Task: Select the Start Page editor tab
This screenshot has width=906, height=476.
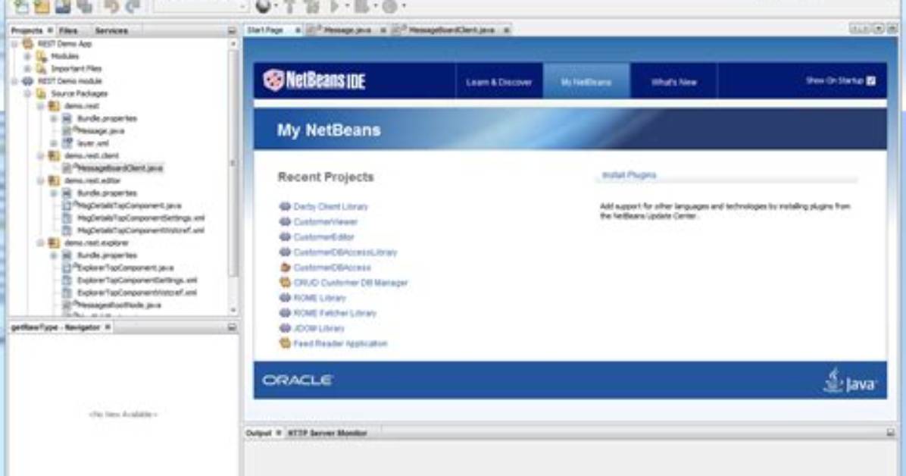Action: click(x=265, y=30)
